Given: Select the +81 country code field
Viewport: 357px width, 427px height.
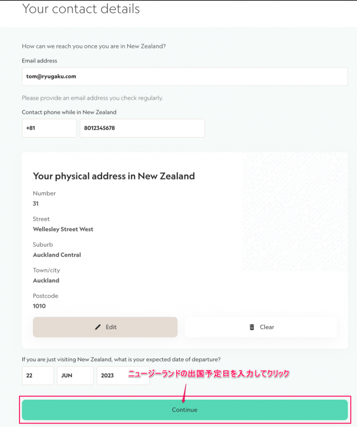Looking at the screenshot, I should point(49,128).
